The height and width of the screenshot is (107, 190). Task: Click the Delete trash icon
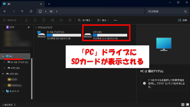tap(70, 20)
